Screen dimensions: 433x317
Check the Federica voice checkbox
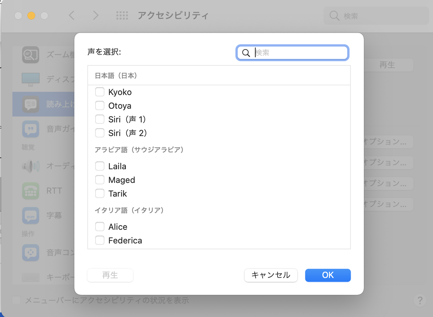(100, 241)
